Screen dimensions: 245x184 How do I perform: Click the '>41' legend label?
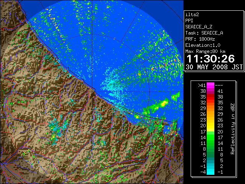202,85
